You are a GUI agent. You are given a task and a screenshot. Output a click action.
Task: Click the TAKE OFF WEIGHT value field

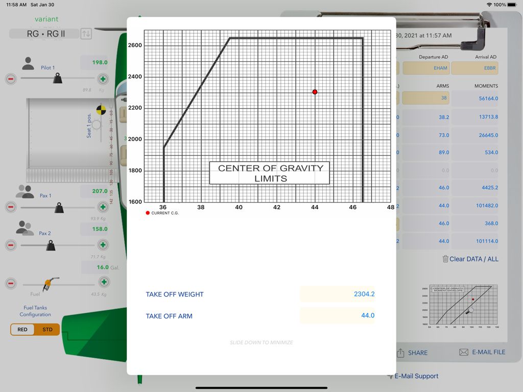337,294
